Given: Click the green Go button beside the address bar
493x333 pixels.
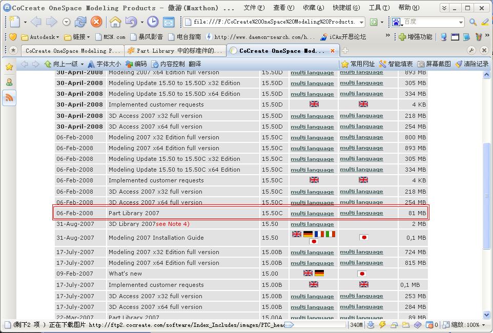Looking at the screenshot, I should [374, 22].
